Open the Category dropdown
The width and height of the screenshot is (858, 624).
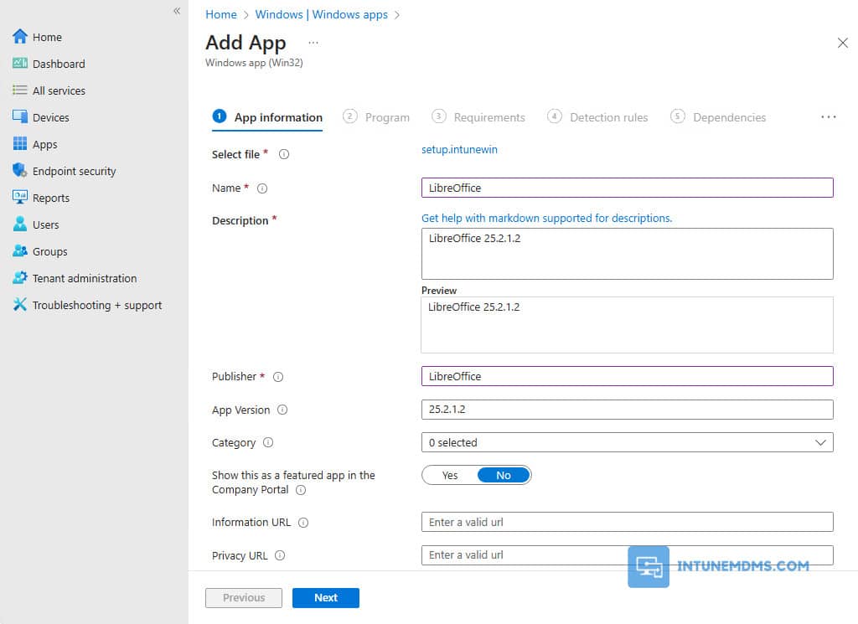pyautogui.click(x=627, y=442)
